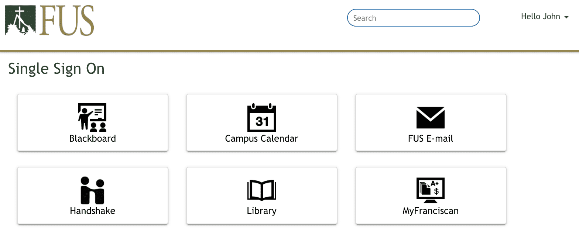Expand the Hello John user menu
The height and width of the screenshot is (242, 579).
point(545,17)
